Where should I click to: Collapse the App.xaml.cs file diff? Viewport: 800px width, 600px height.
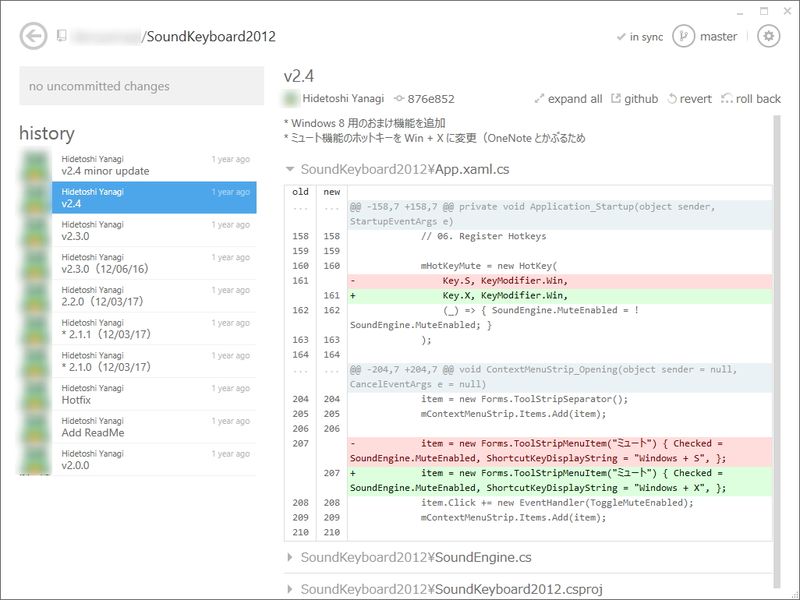[290, 169]
